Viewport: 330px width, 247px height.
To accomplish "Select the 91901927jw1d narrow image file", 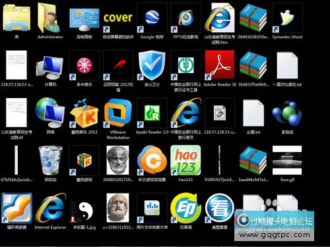I will coord(220,160).
